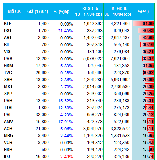Click the ACB ticker cell
The width and height of the screenshot is (157, 160).
click(14, 129)
